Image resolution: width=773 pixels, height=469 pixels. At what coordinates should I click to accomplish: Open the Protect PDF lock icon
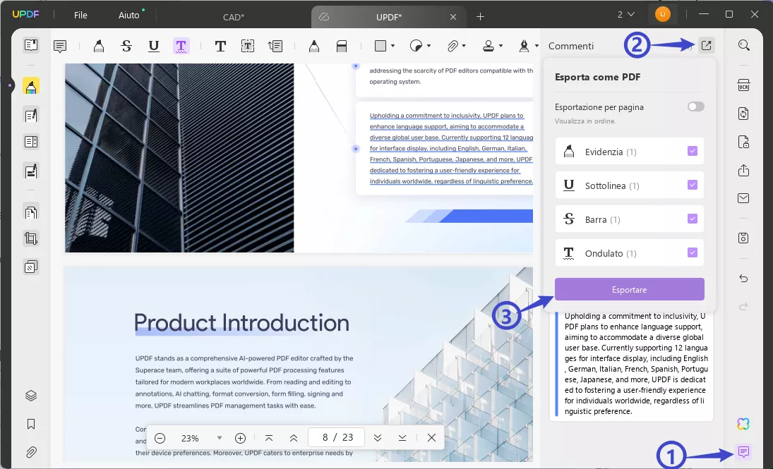tap(743, 142)
